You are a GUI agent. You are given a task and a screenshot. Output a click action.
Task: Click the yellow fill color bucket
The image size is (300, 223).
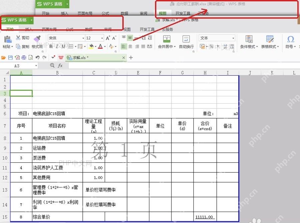pyautogui.click(x=91, y=46)
